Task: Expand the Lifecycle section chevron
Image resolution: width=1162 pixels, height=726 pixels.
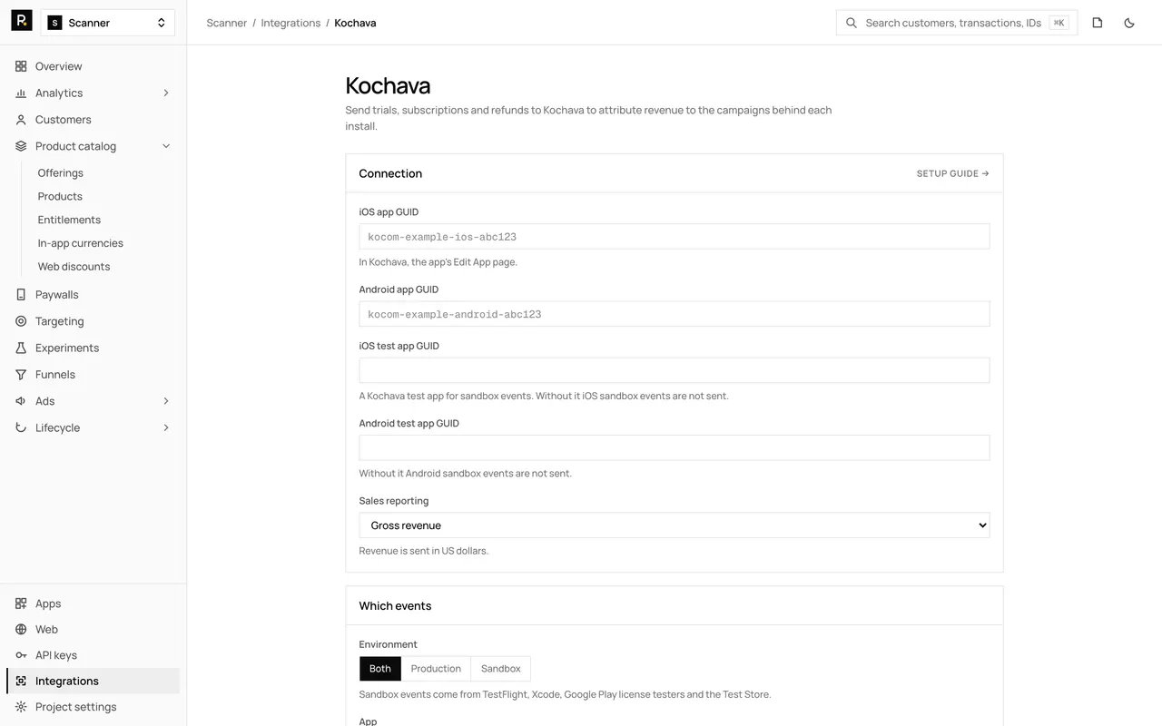Action: pyautogui.click(x=166, y=427)
